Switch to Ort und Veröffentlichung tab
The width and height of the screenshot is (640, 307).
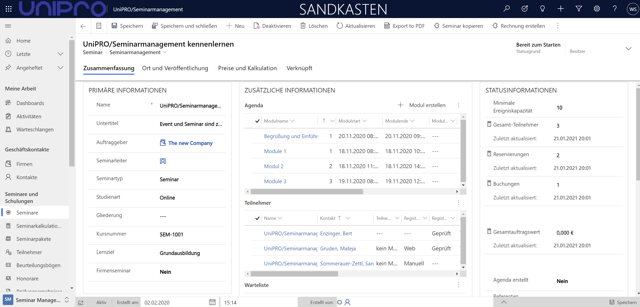point(175,68)
